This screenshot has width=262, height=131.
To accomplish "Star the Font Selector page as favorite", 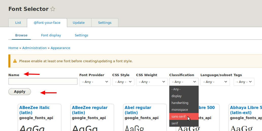I will 53,9.
